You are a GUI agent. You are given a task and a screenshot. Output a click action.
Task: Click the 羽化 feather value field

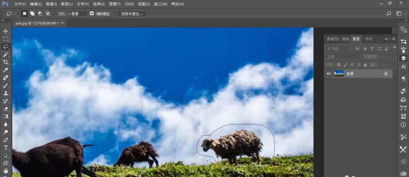click(77, 13)
